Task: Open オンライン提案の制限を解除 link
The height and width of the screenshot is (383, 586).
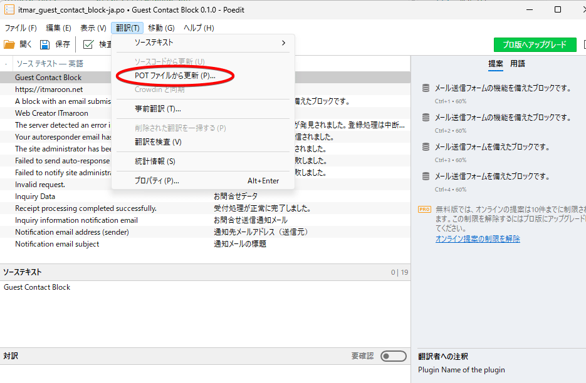Action: [478, 239]
